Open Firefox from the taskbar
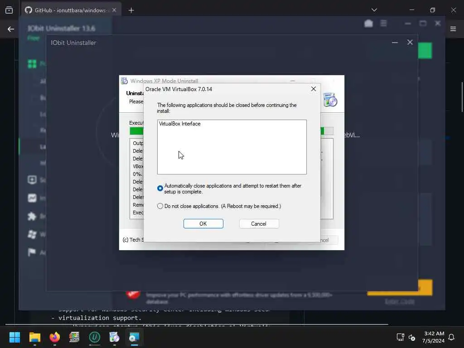The height and width of the screenshot is (348, 464). pos(54,337)
